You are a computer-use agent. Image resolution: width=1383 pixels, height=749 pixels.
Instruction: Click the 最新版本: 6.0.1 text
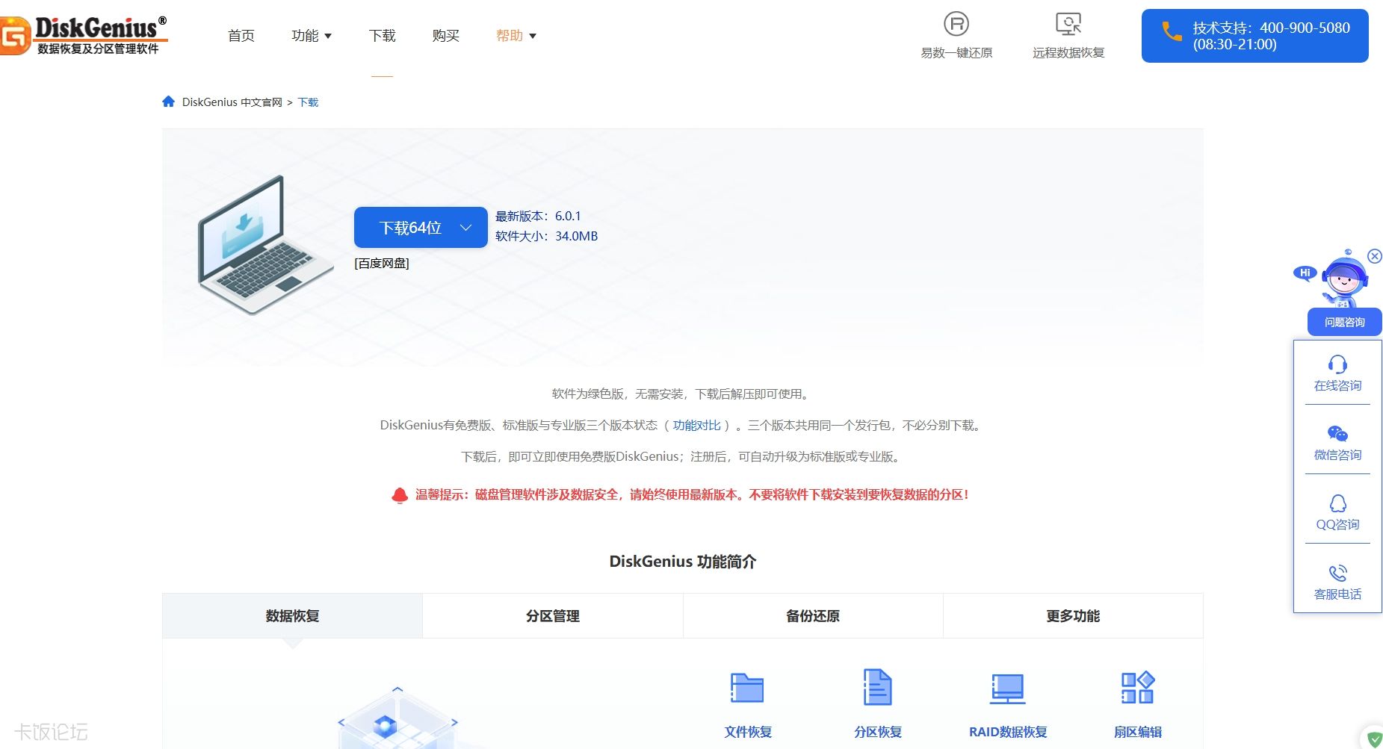pos(538,216)
